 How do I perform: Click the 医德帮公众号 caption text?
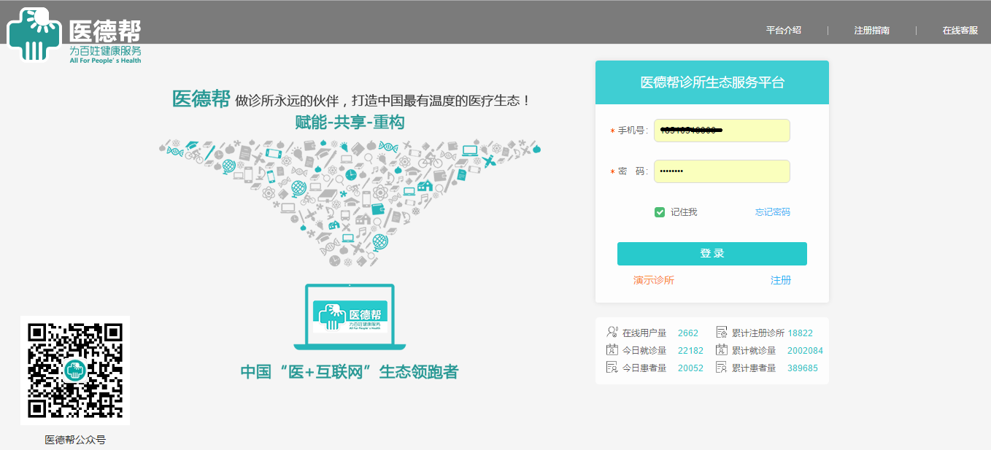[75, 440]
